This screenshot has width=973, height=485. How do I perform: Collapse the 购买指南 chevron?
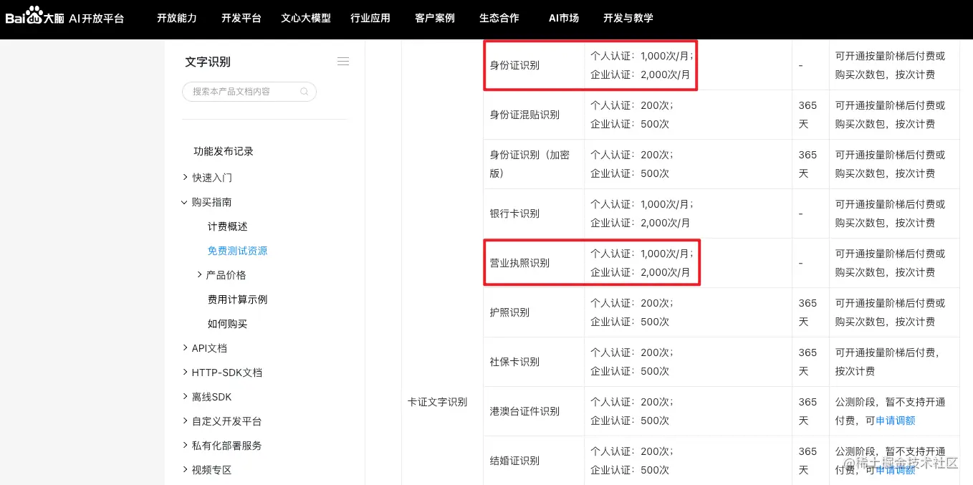click(184, 202)
